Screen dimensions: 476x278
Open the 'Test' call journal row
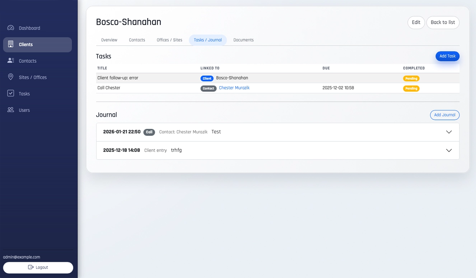251,132
